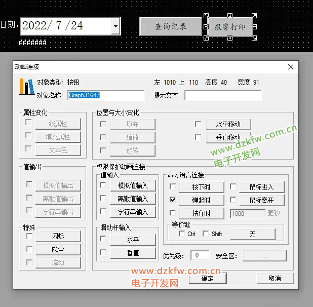Click the 提示文本 text field

pyautogui.click(x=223, y=95)
